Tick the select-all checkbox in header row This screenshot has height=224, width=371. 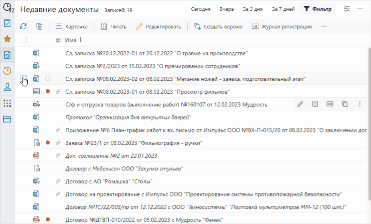point(24,40)
